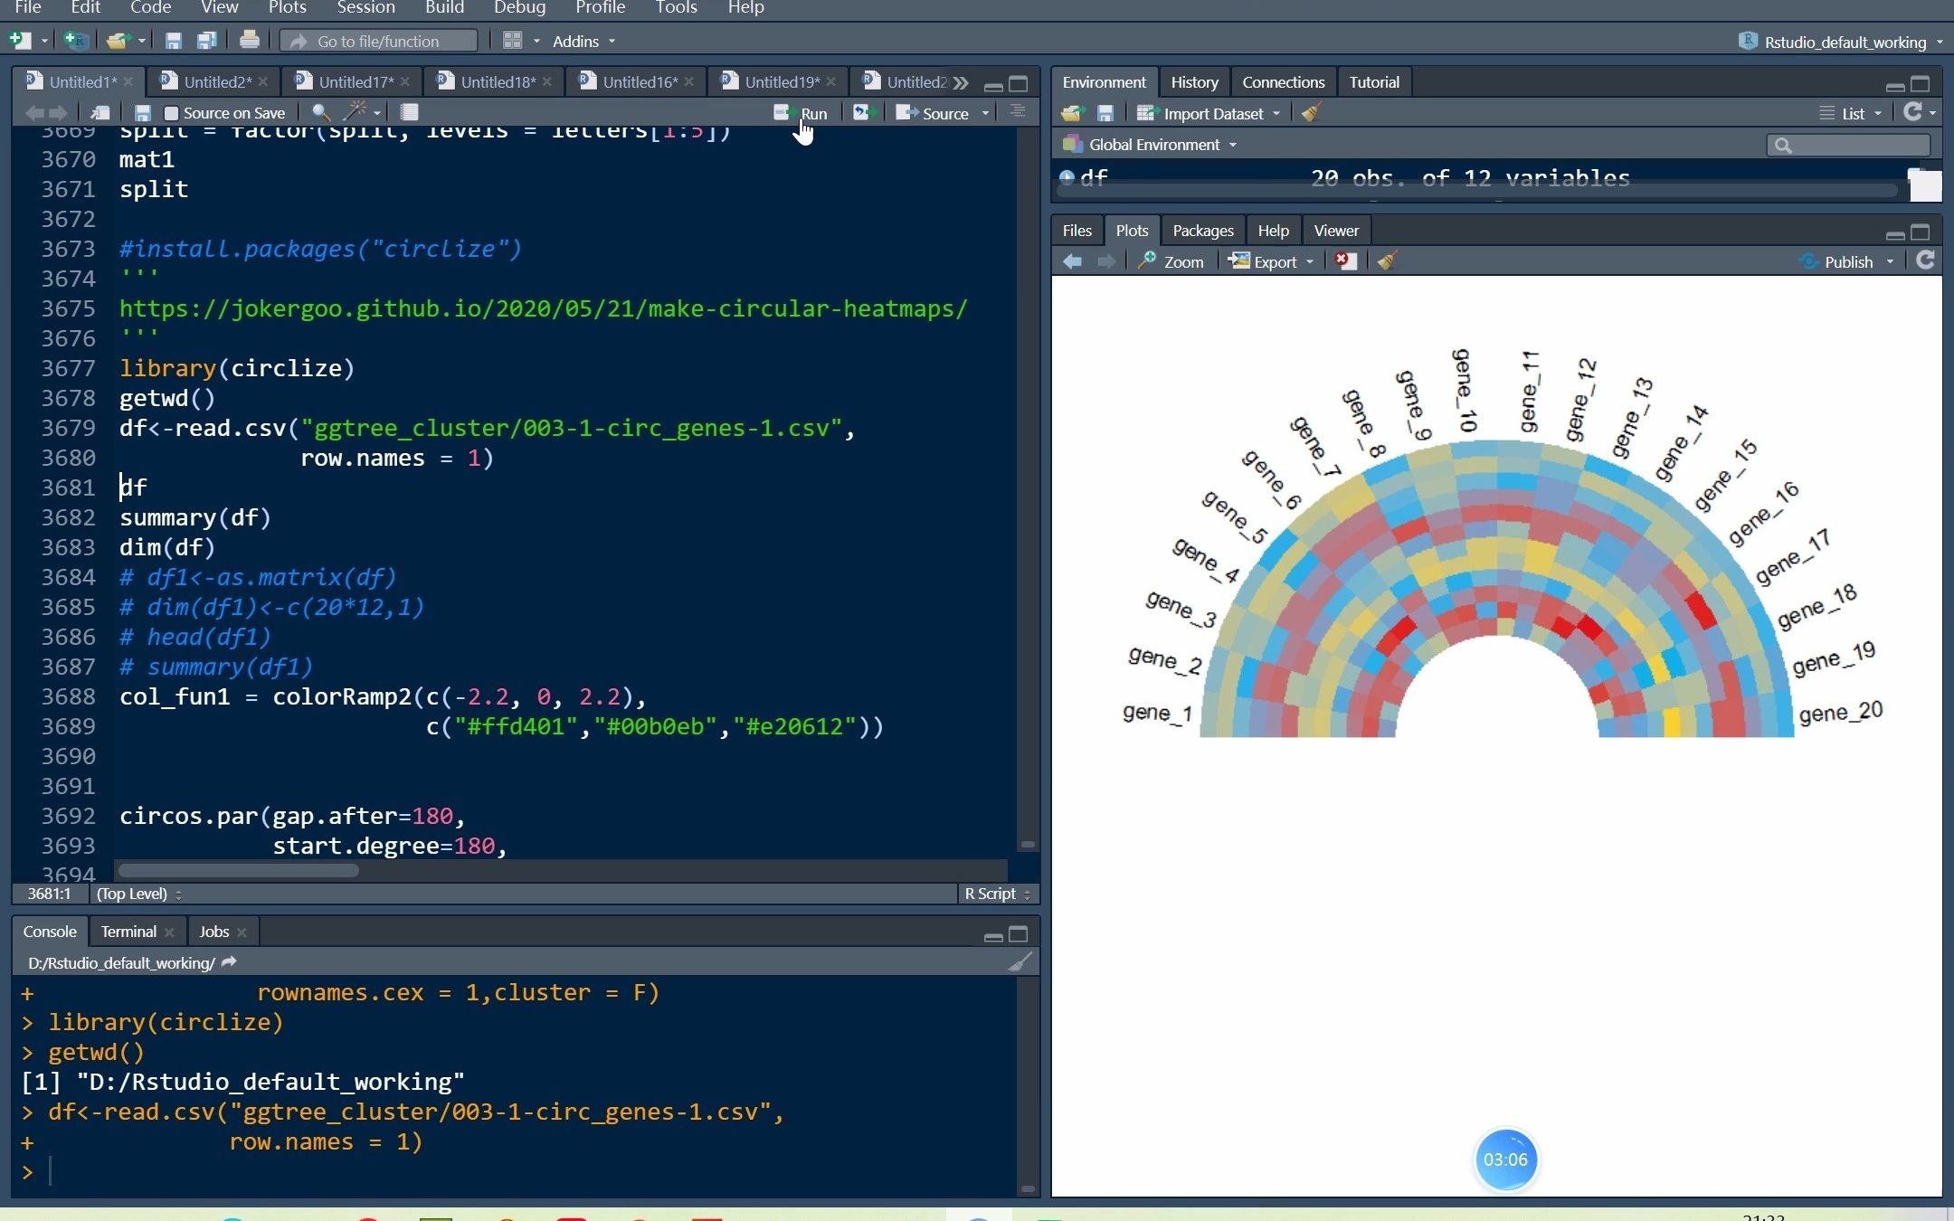1954x1221 pixels.
Task: Clear all plots with broom icon
Action: click(1386, 261)
